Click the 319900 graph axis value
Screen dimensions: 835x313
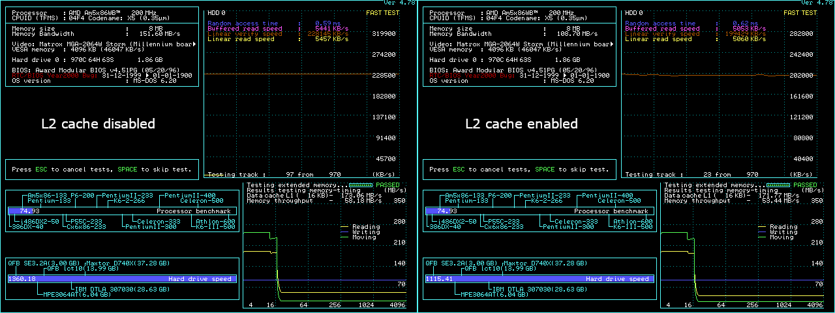[384, 33]
